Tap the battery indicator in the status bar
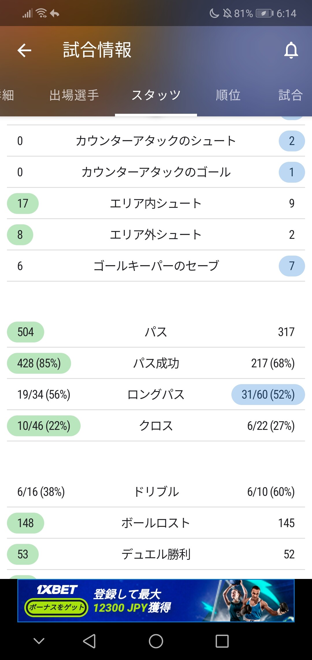312x660 pixels. click(264, 13)
